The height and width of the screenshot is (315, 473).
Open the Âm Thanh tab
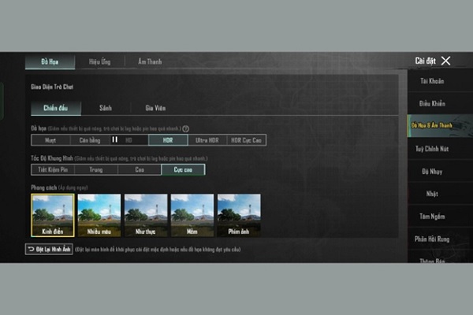tap(150, 61)
